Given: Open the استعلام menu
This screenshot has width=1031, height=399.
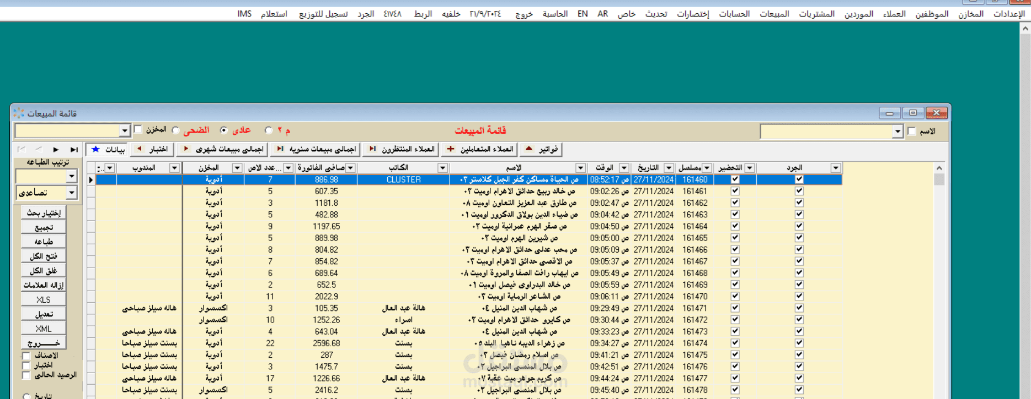Looking at the screenshot, I should coord(274,14).
